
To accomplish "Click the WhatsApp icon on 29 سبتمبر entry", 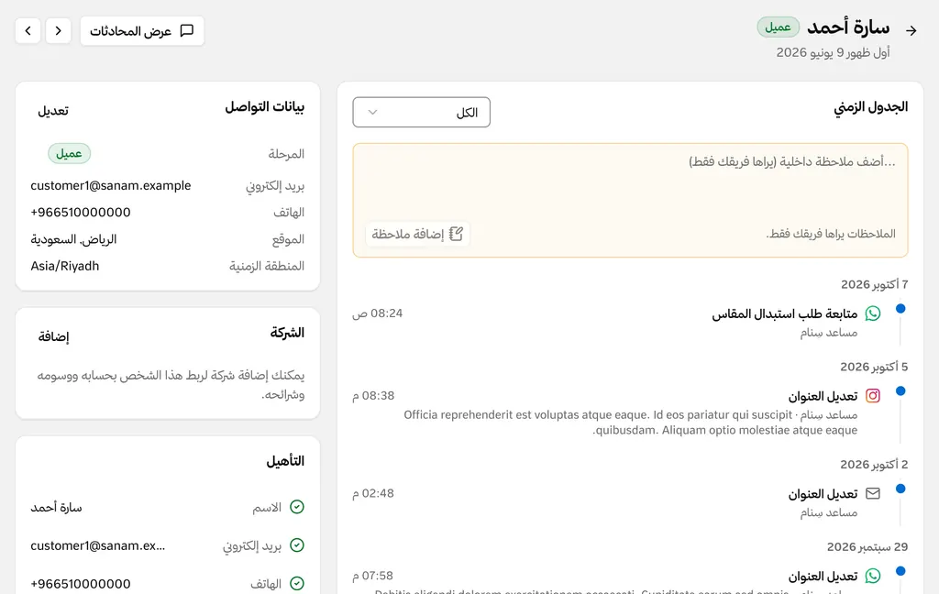I will point(873,576).
